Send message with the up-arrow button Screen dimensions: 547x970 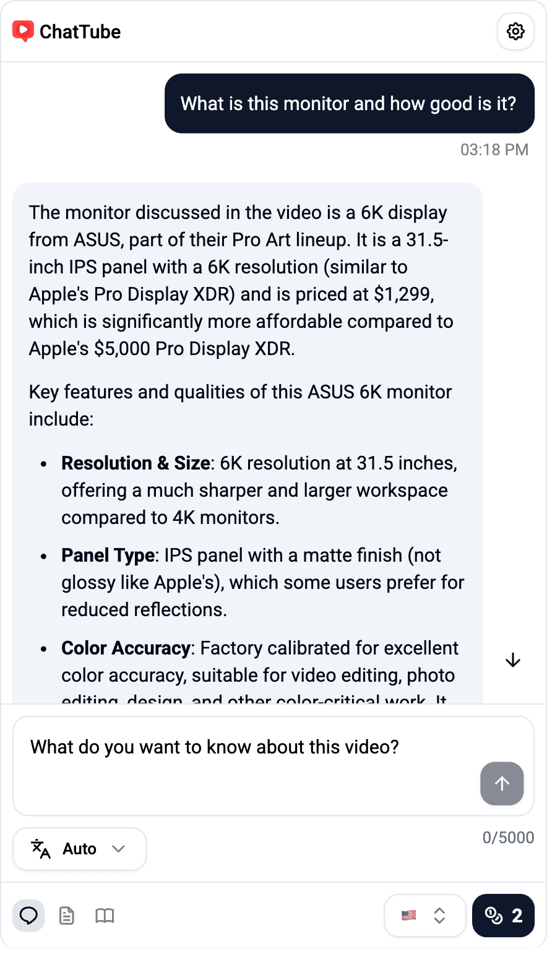click(502, 783)
